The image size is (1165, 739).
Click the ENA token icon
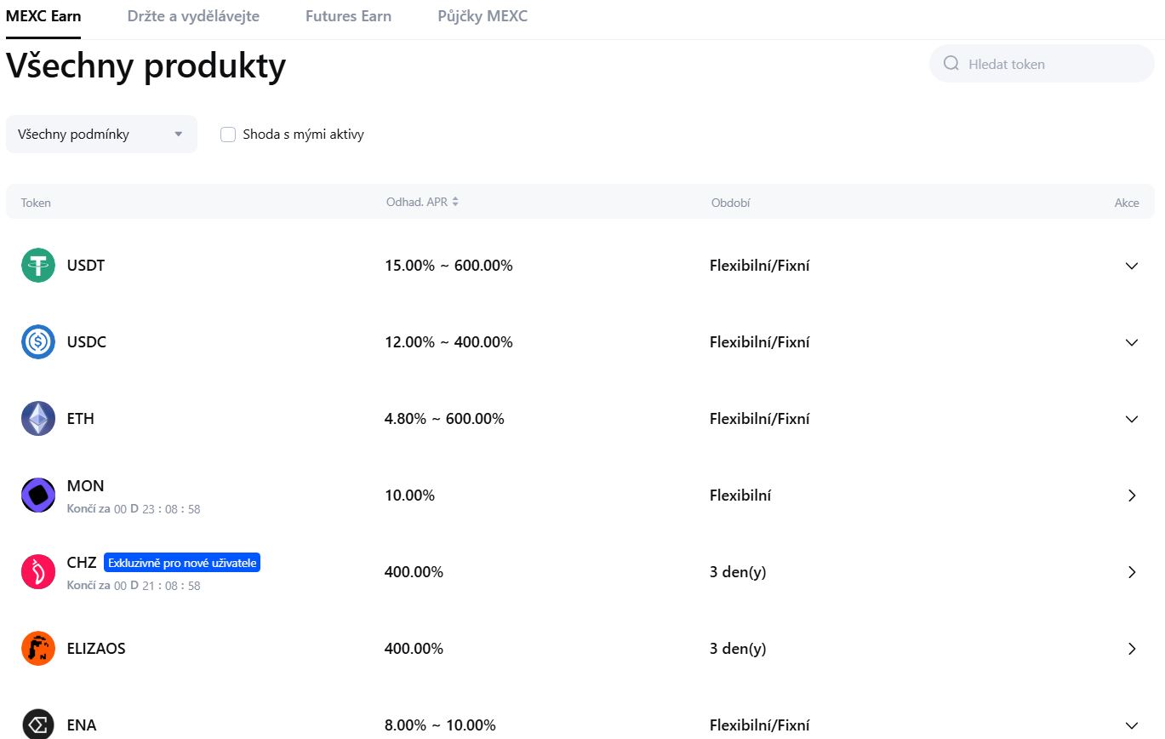coord(38,725)
